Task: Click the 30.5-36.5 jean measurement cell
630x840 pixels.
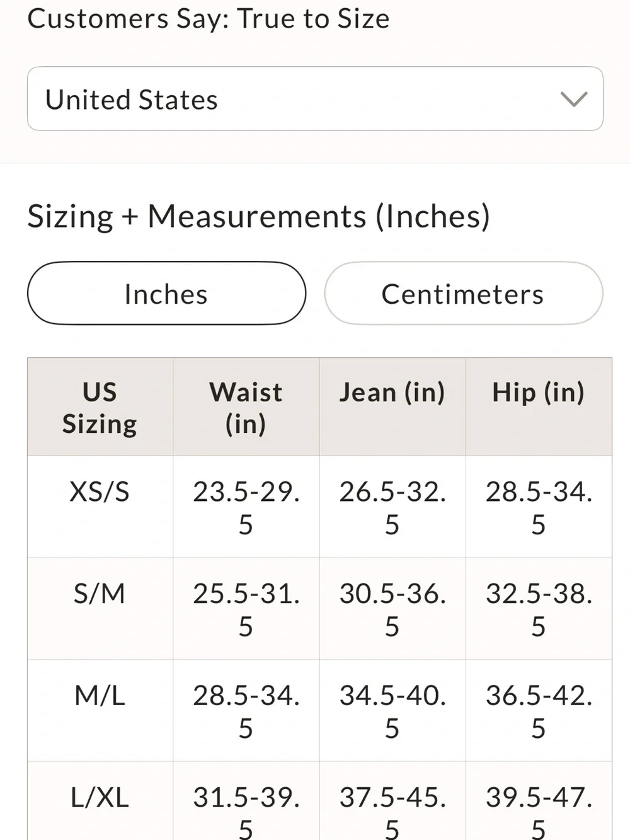Action: click(x=392, y=609)
